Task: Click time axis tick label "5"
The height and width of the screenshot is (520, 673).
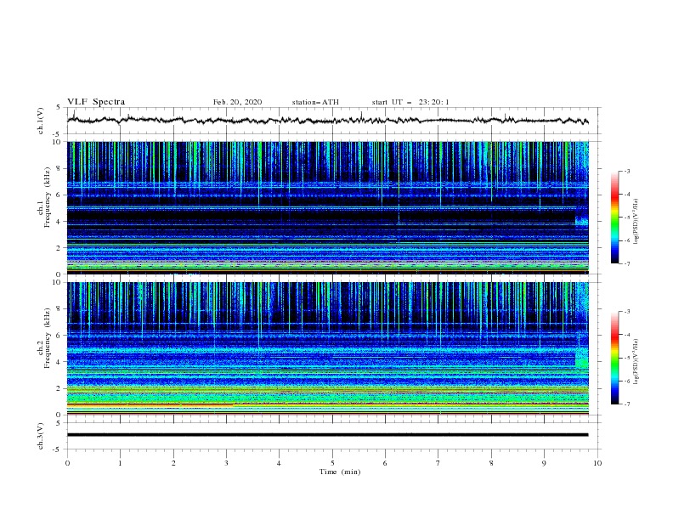Action: 332,463
